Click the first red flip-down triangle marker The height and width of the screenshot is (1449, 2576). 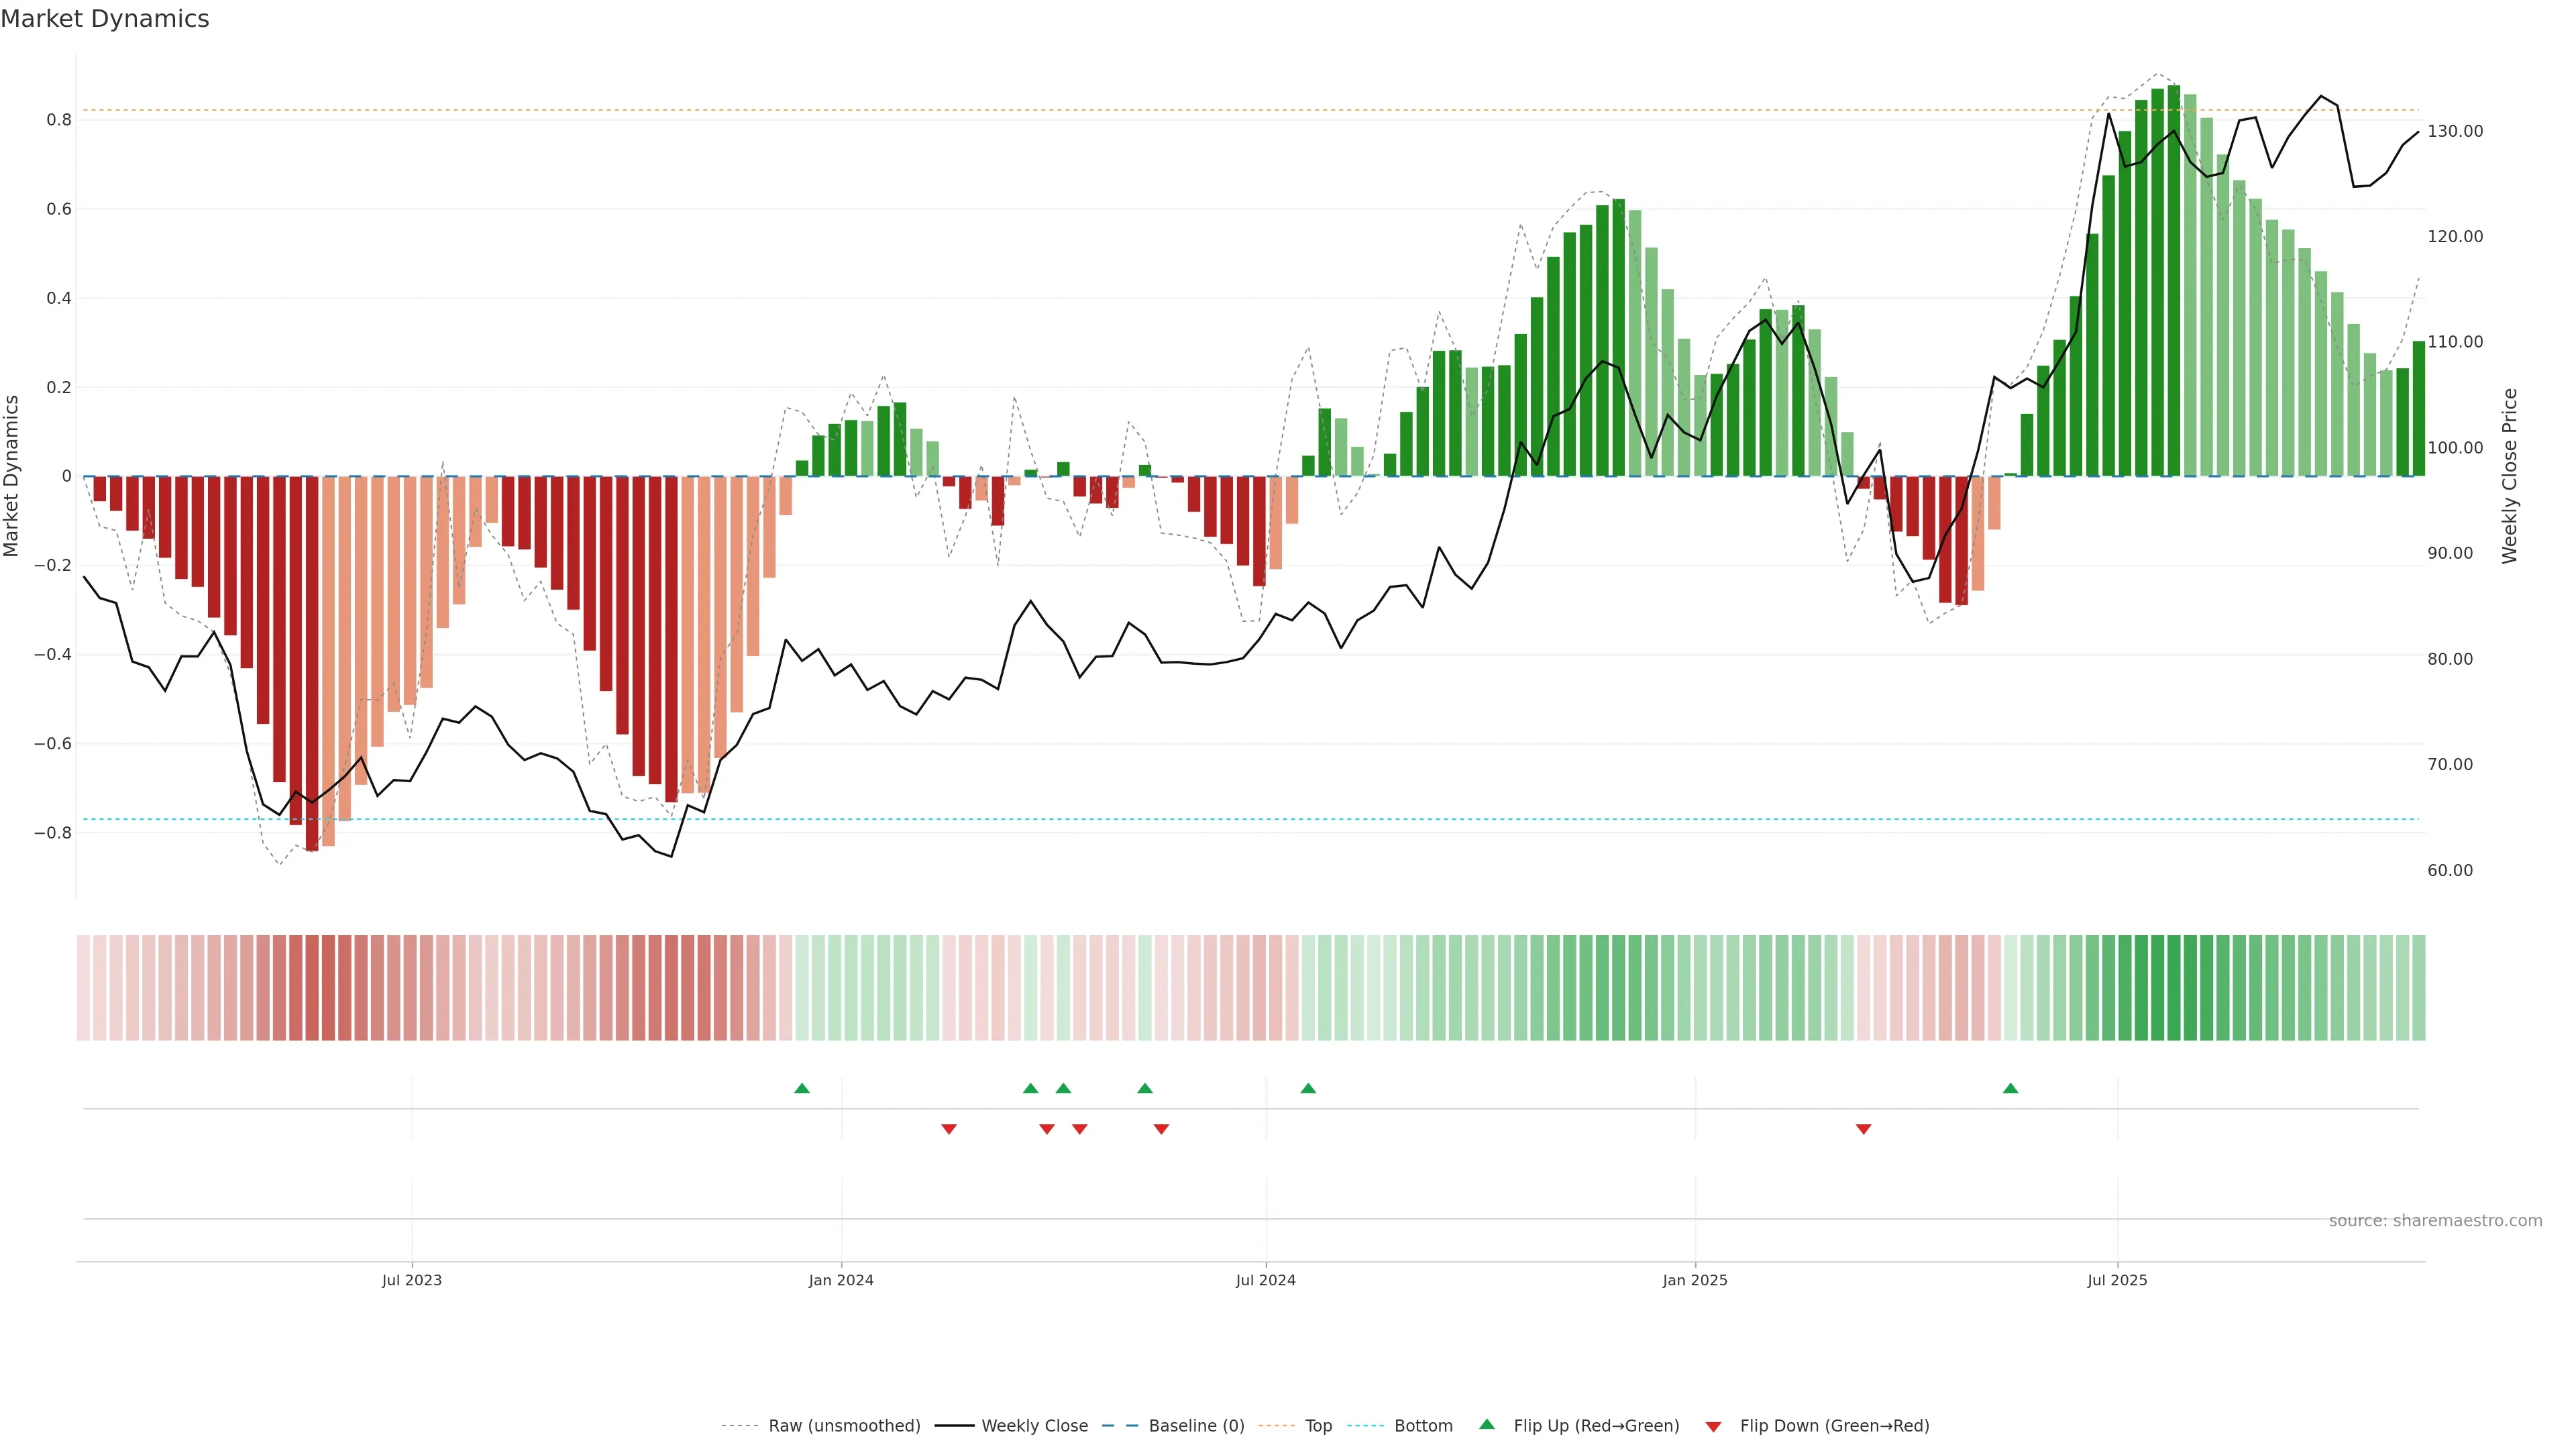[949, 1129]
